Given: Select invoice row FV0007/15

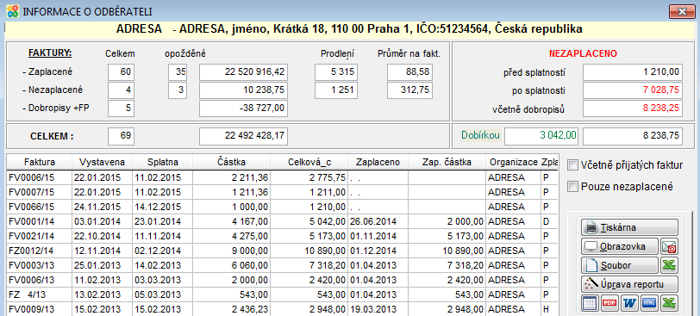Looking at the screenshot, I should tap(282, 192).
